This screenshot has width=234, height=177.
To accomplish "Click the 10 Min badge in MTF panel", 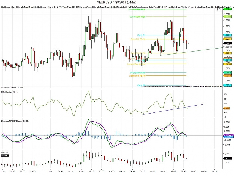I will (x=5, y=156).
